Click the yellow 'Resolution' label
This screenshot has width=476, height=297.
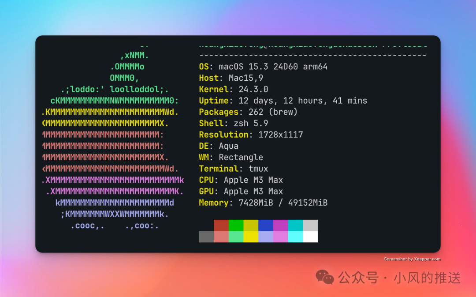click(223, 134)
